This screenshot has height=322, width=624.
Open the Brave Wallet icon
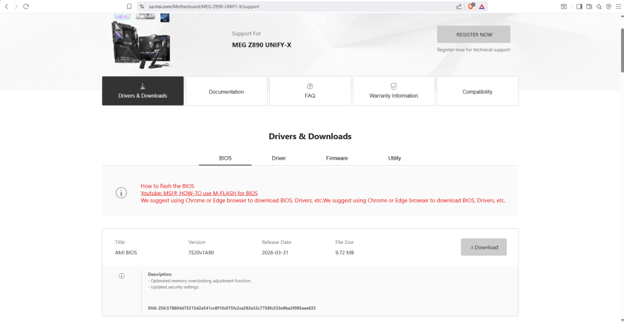coord(589,6)
